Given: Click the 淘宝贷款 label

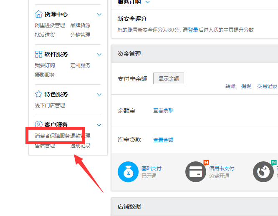Looking at the screenshot, I should [x=129, y=140].
